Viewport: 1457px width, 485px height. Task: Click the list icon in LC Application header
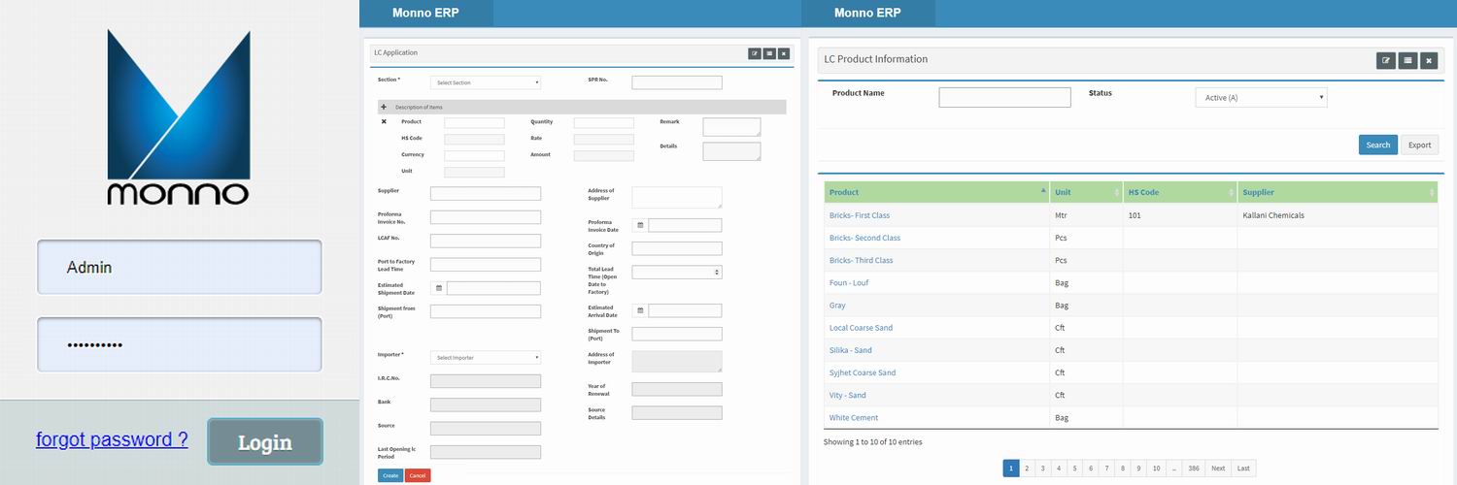click(x=768, y=53)
